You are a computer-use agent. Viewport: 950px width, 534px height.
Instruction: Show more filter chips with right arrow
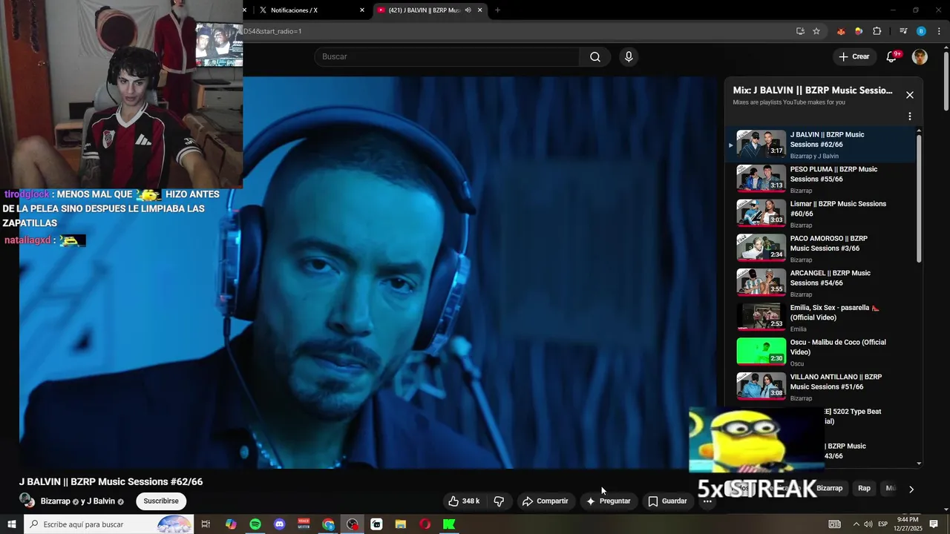coord(911,489)
